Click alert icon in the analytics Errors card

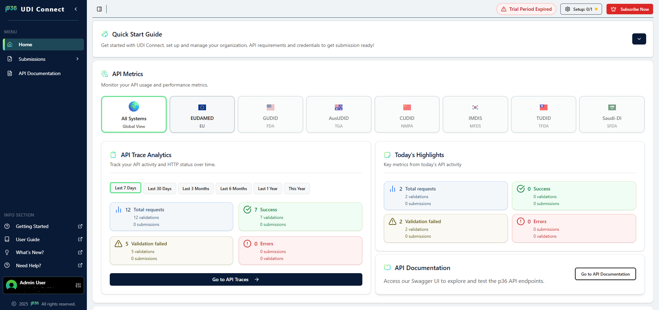tap(247, 244)
